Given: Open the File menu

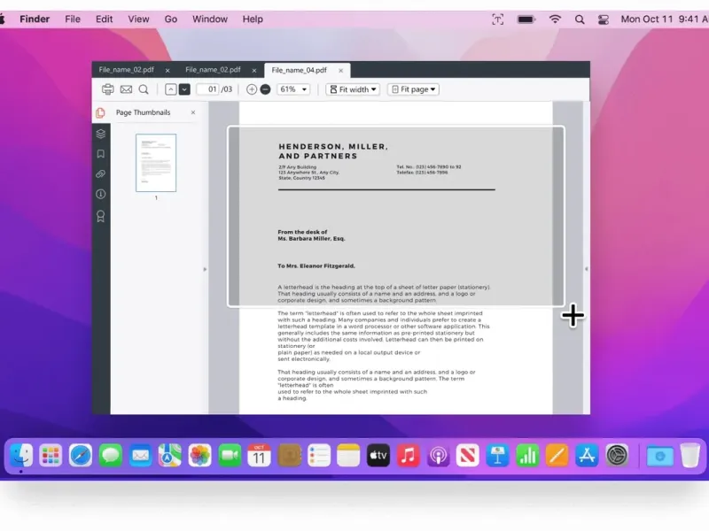Looking at the screenshot, I should (73, 19).
